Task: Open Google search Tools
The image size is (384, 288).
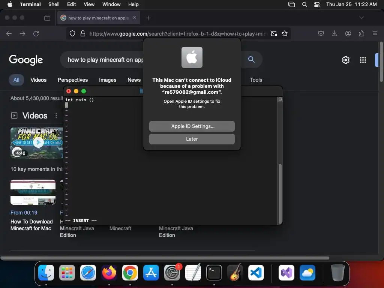Action: coord(256,80)
